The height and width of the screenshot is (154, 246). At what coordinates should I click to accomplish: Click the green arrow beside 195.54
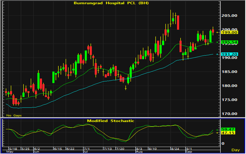[217, 42]
